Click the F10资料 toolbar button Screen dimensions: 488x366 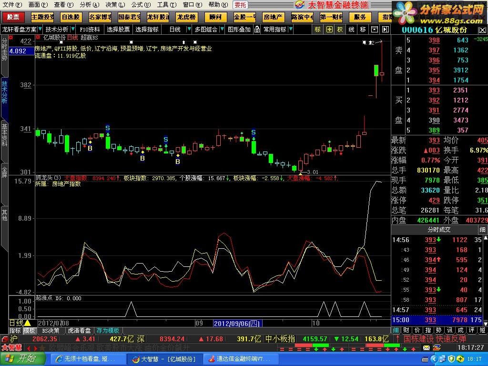(90, 29)
